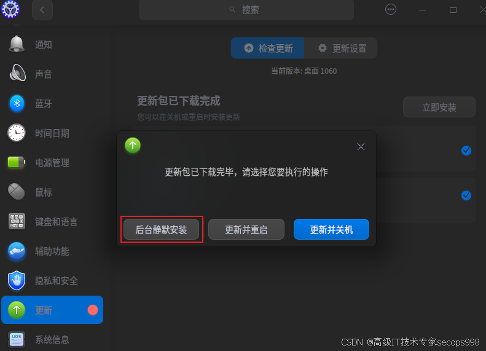This screenshot has height=351, width=486.
Task: Select the 电源管理 battery icon
Action: coord(17,162)
